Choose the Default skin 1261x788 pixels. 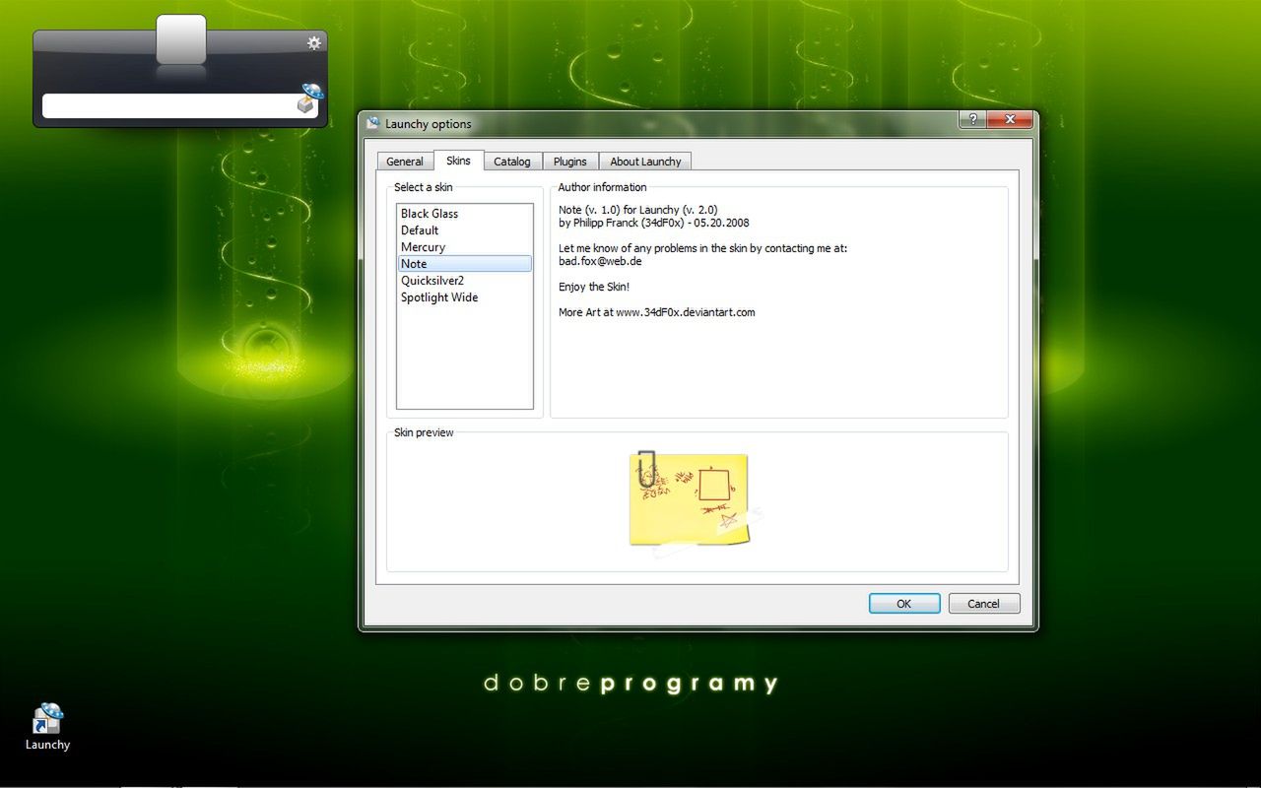pyautogui.click(x=464, y=230)
